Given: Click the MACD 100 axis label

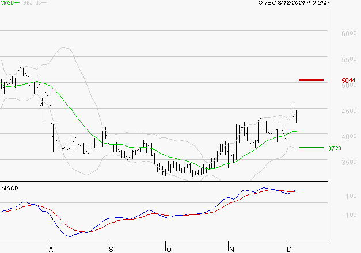Looking at the screenshot, I should click(x=351, y=196).
